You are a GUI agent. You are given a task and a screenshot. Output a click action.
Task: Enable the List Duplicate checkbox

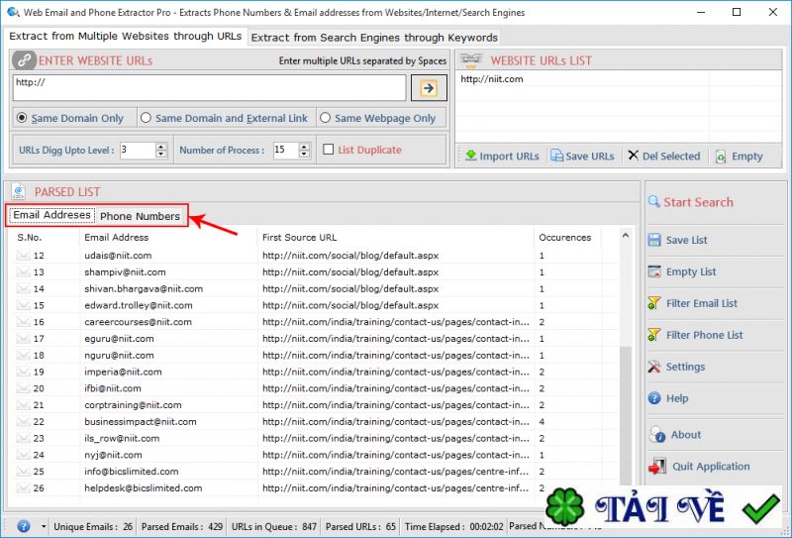pyautogui.click(x=330, y=150)
